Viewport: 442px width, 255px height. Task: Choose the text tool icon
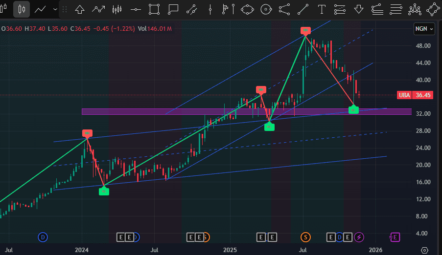(322, 9)
